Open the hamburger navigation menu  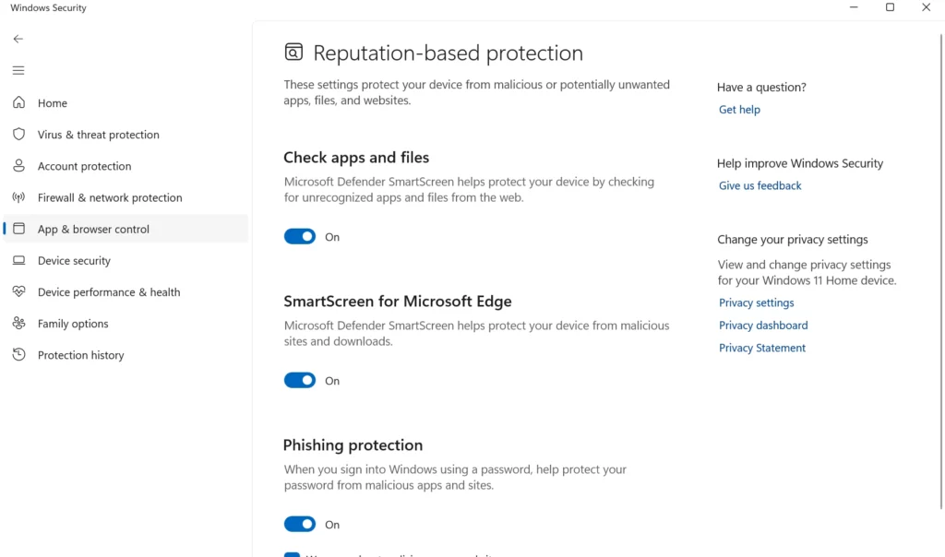click(18, 70)
